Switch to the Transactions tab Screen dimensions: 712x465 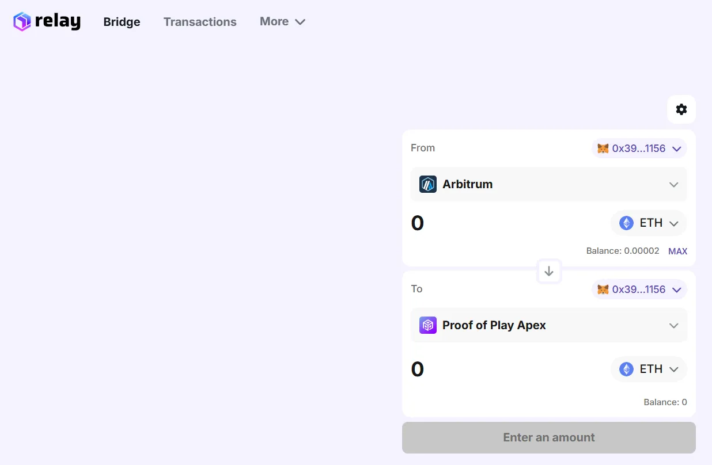(200, 22)
